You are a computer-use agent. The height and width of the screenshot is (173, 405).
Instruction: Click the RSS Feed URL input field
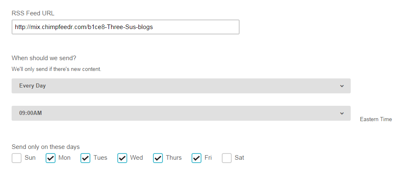click(x=125, y=27)
